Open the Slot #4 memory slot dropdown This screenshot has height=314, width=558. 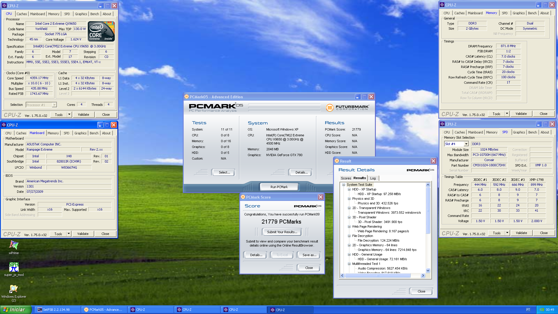coord(466,144)
